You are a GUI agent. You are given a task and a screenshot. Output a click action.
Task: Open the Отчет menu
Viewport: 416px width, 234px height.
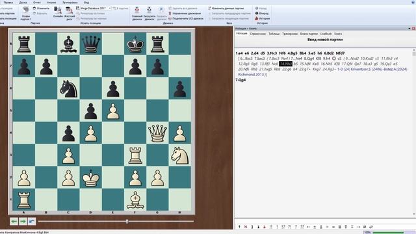(x=37, y=3)
